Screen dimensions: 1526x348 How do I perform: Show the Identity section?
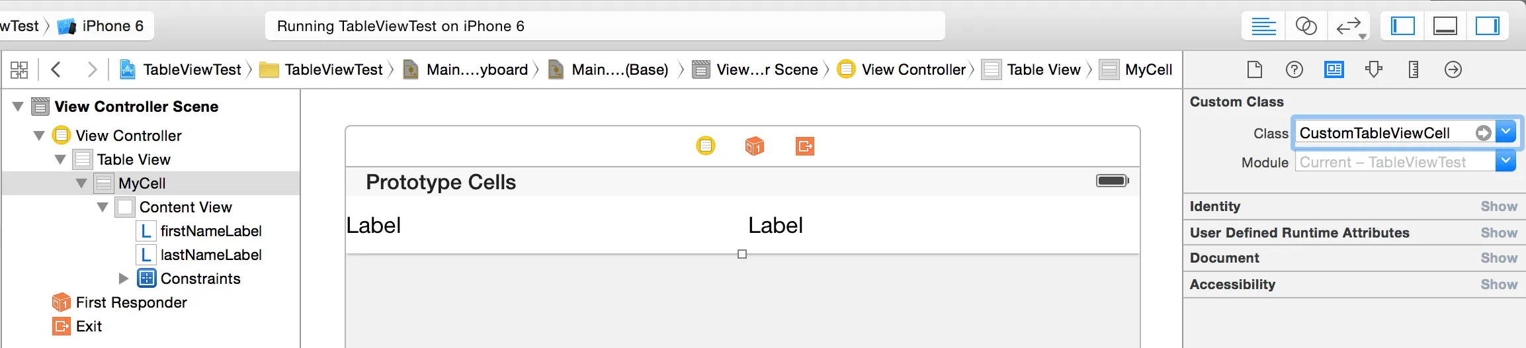click(1498, 206)
